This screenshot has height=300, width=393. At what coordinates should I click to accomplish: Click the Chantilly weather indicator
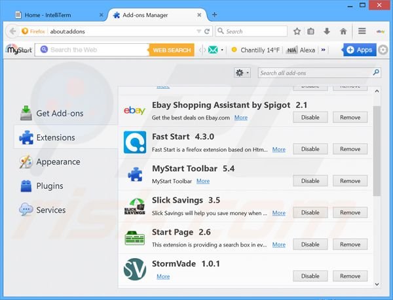coord(255,50)
